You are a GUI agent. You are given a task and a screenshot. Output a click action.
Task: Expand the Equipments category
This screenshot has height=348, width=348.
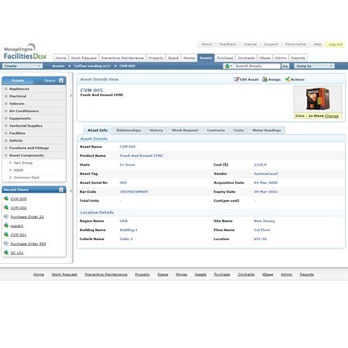click(x=6, y=118)
